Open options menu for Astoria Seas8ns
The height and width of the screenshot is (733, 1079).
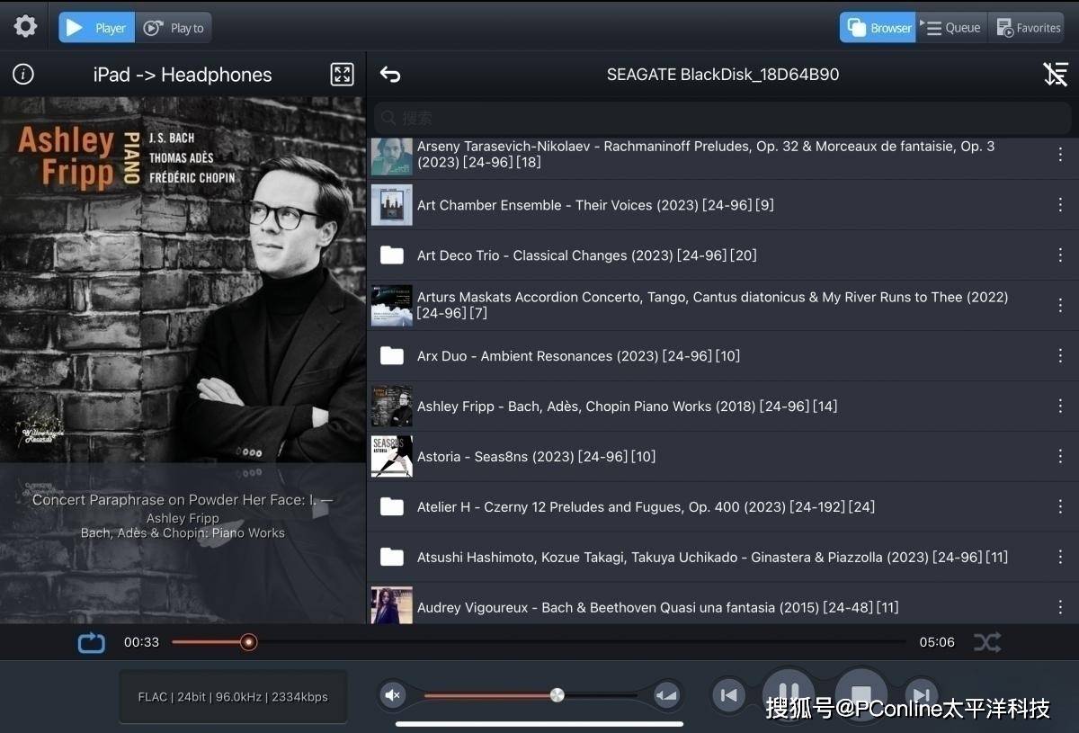(x=1060, y=457)
